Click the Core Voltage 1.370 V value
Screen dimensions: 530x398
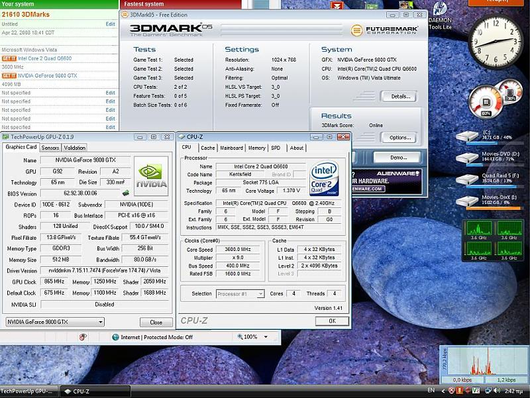tap(291, 191)
